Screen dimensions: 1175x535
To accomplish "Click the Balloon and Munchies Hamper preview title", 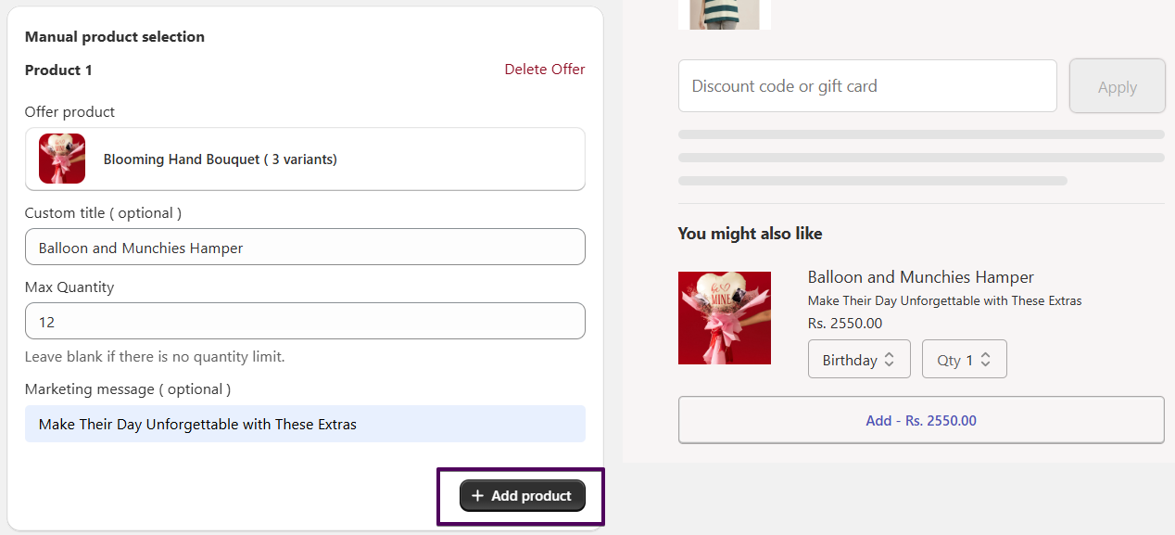I will (920, 277).
